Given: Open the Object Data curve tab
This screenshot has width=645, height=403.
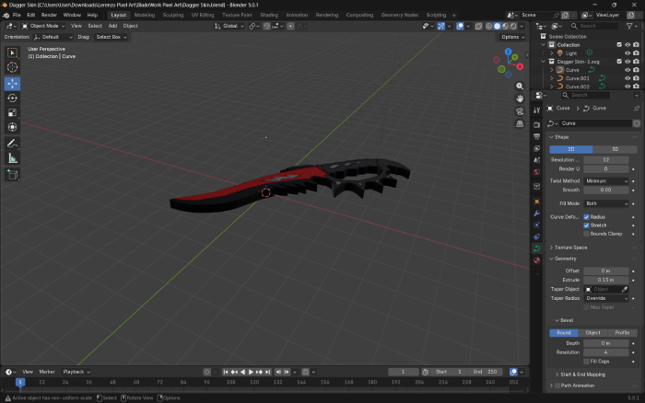Looking at the screenshot, I should click(537, 248).
